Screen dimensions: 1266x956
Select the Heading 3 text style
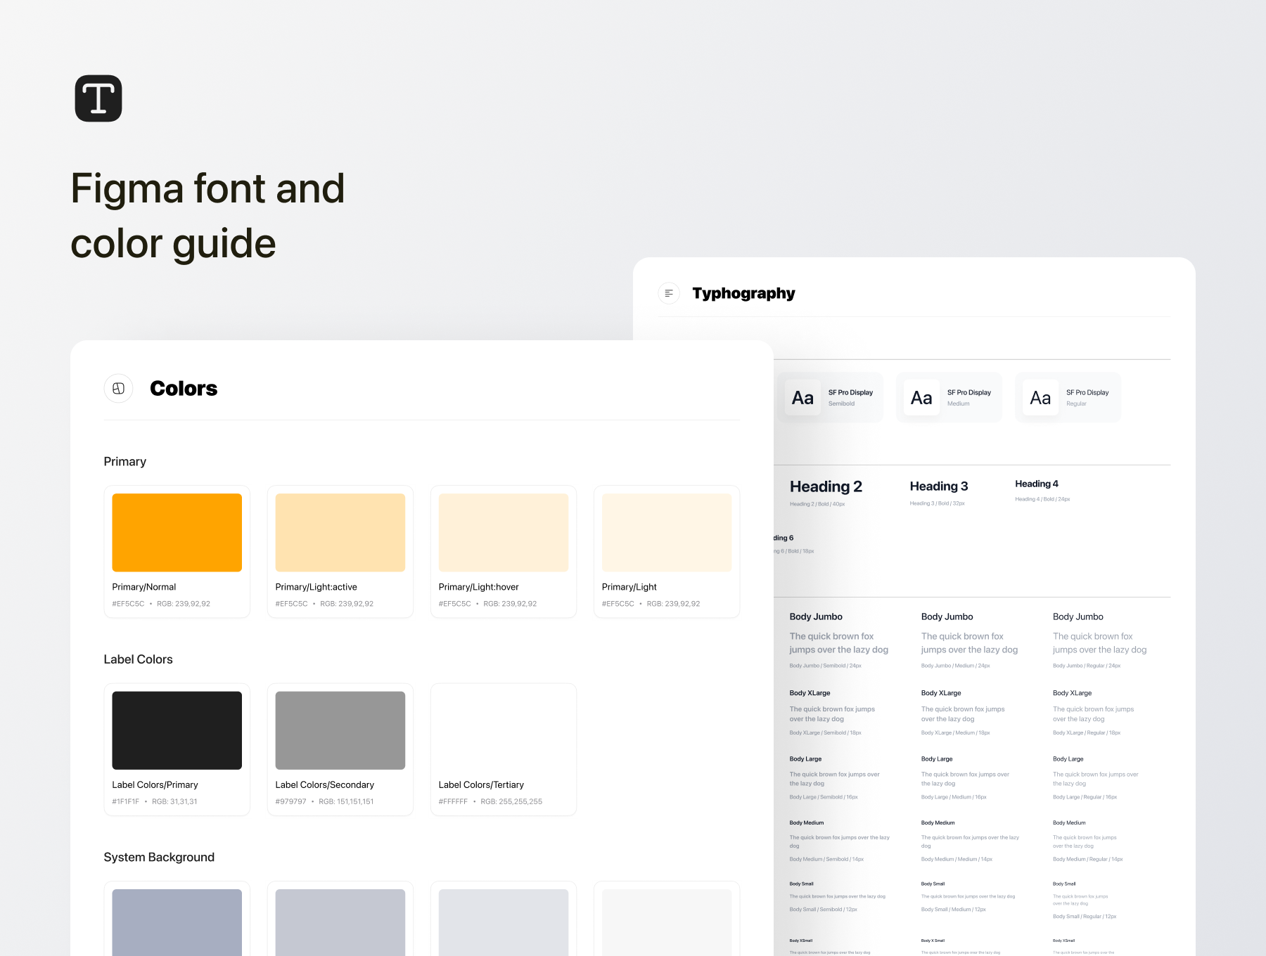(938, 486)
